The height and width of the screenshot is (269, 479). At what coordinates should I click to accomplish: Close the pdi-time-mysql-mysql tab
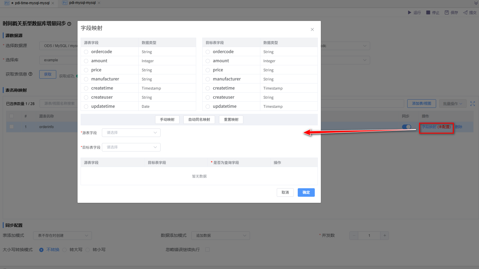53,3
